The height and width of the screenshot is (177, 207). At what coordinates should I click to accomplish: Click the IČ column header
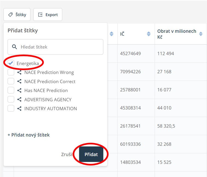pos(122,34)
